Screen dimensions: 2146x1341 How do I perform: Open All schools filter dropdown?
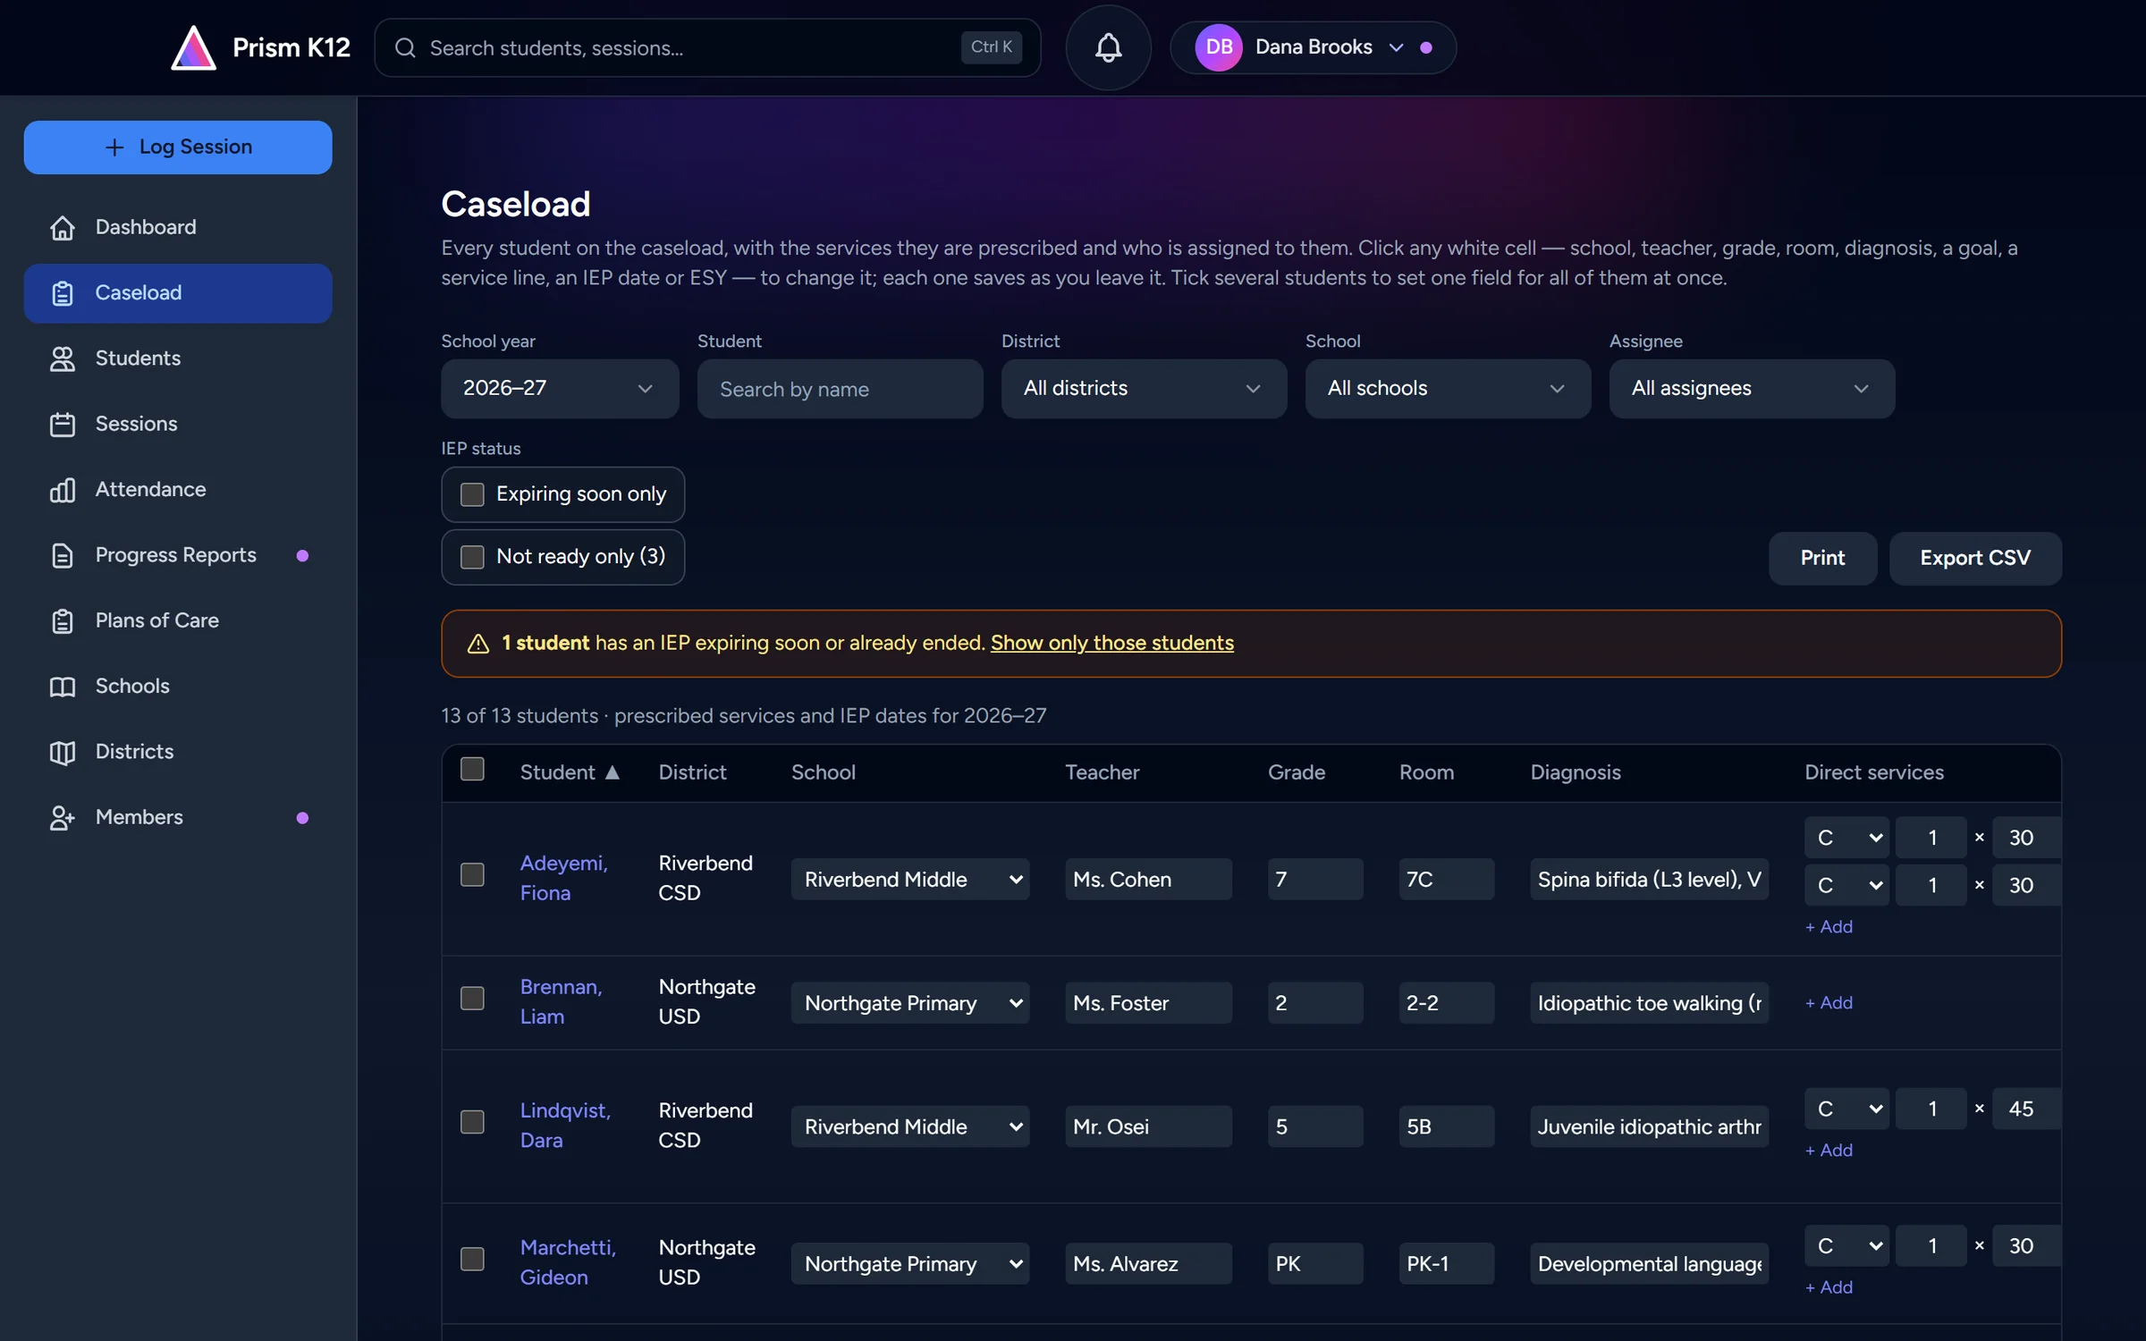tap(1448, 389)
